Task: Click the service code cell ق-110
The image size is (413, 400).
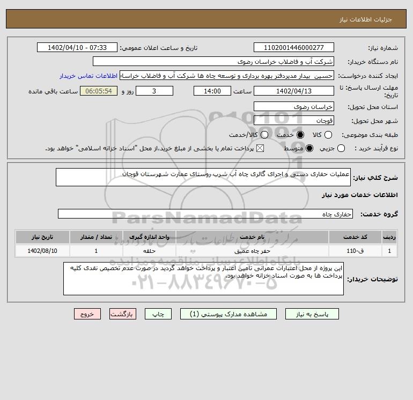Action: tap(355, 251)
